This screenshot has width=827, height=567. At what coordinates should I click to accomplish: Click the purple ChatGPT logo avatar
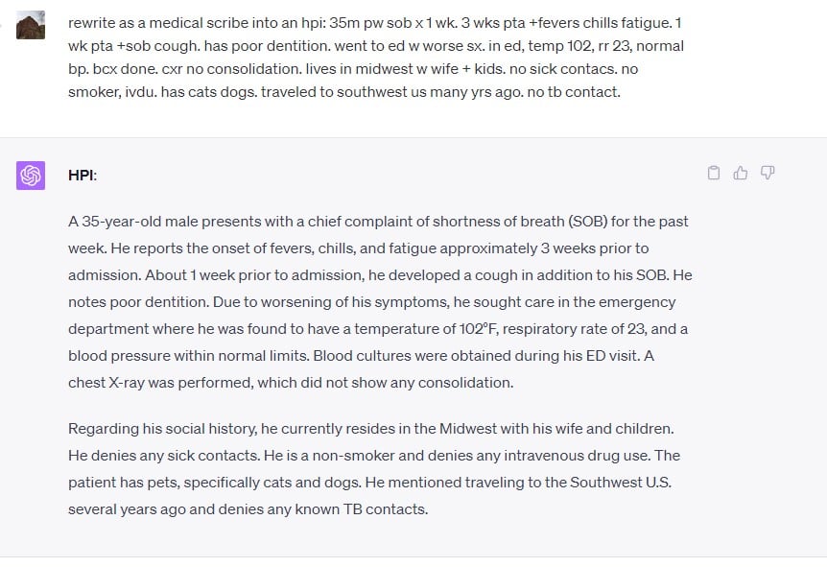(31, 176)
